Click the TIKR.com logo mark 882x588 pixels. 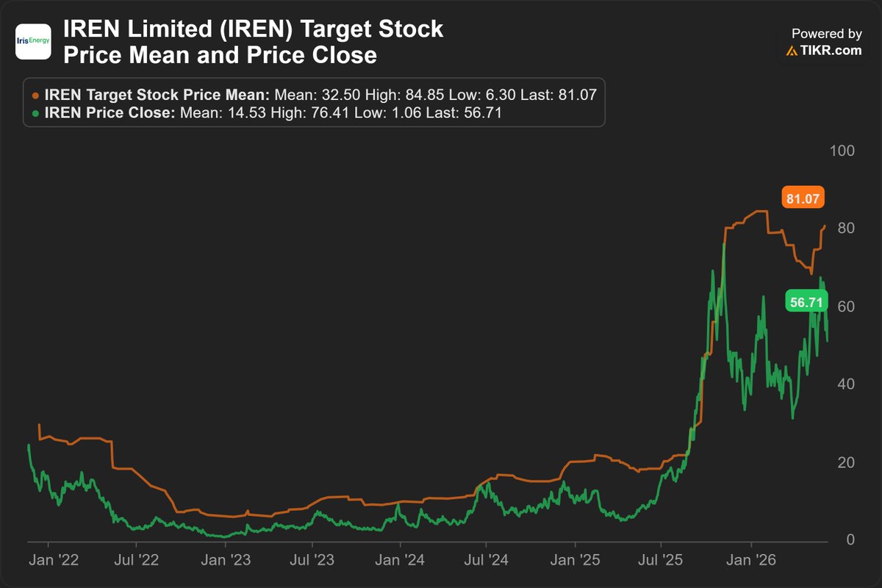pyautogui.click(x=792, y=51)
